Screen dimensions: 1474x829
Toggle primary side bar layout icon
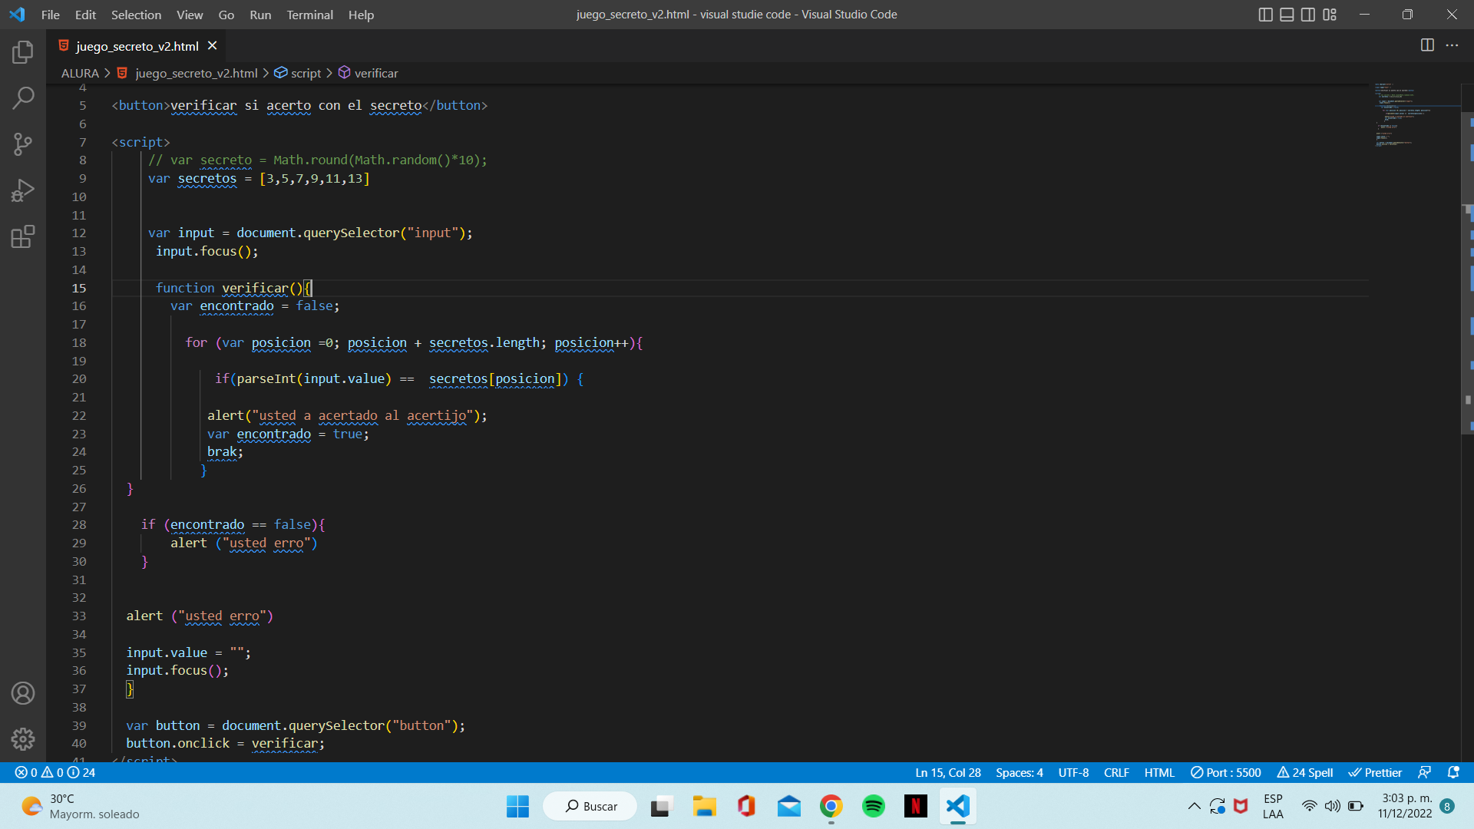pyautogui.click(x=1266, y=15)
